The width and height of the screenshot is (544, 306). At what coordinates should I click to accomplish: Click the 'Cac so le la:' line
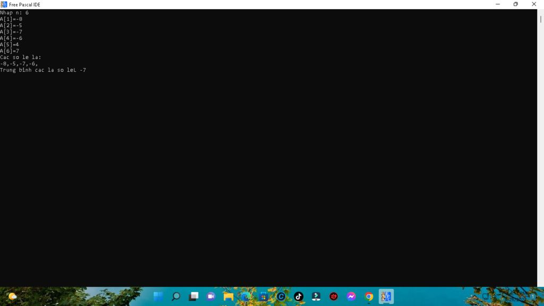(21, 57)
